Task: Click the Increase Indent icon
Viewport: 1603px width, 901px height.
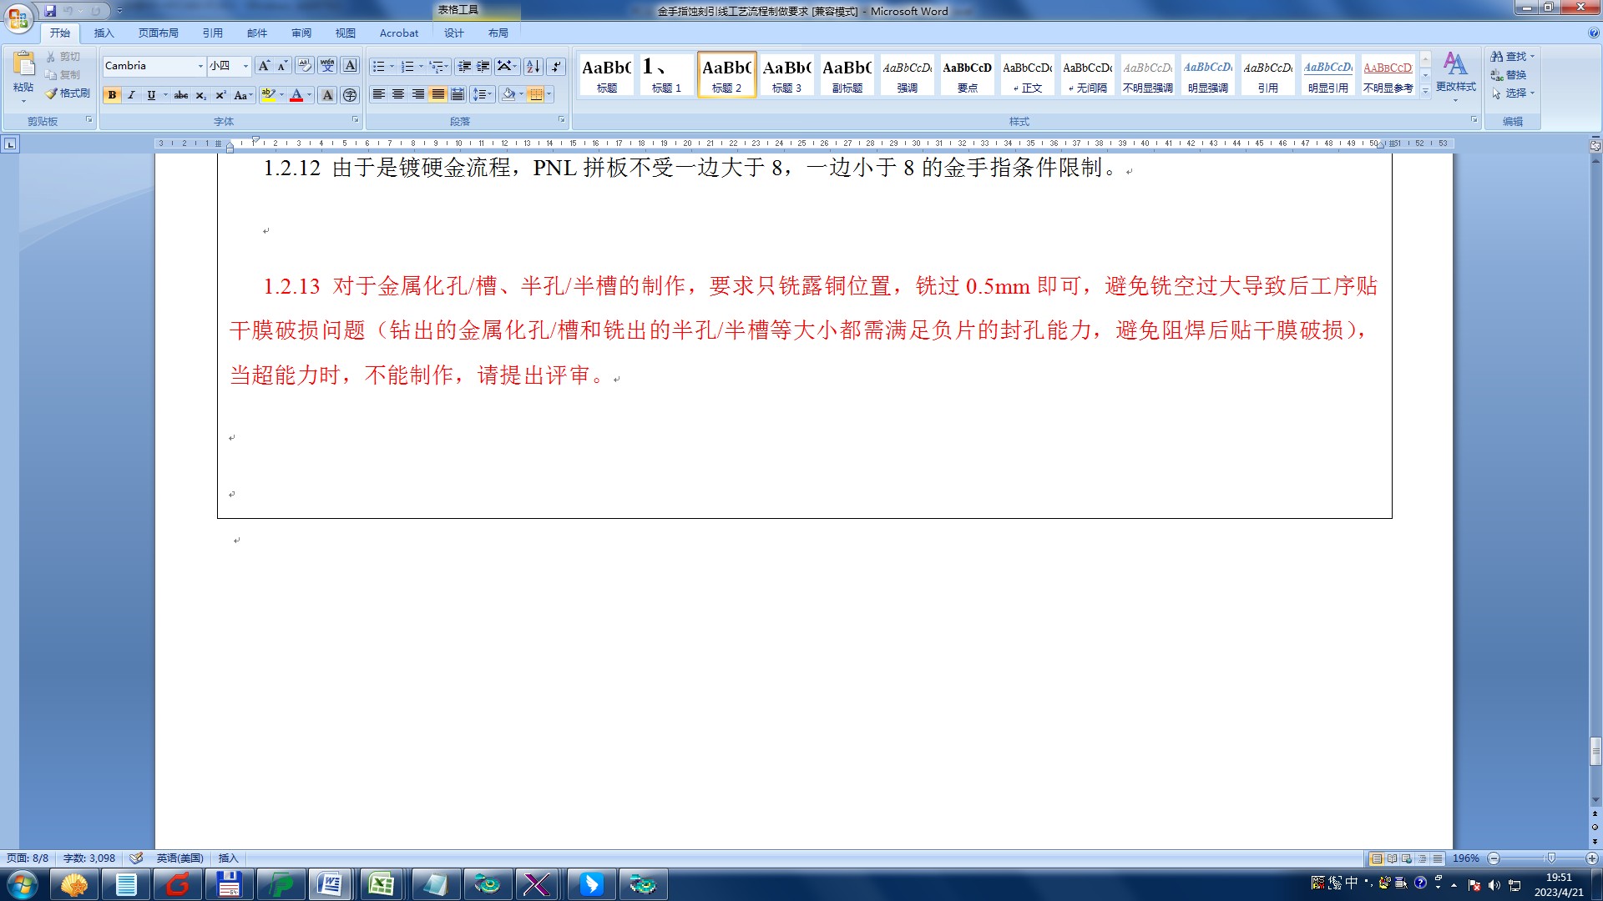Action: click(483, 66)
